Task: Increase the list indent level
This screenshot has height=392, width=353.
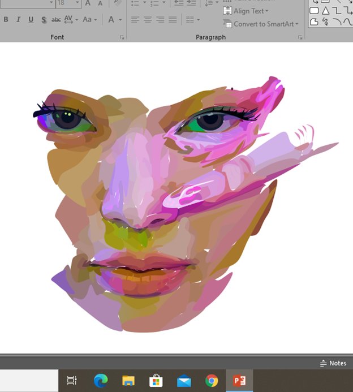Action: tap(191, 3)
